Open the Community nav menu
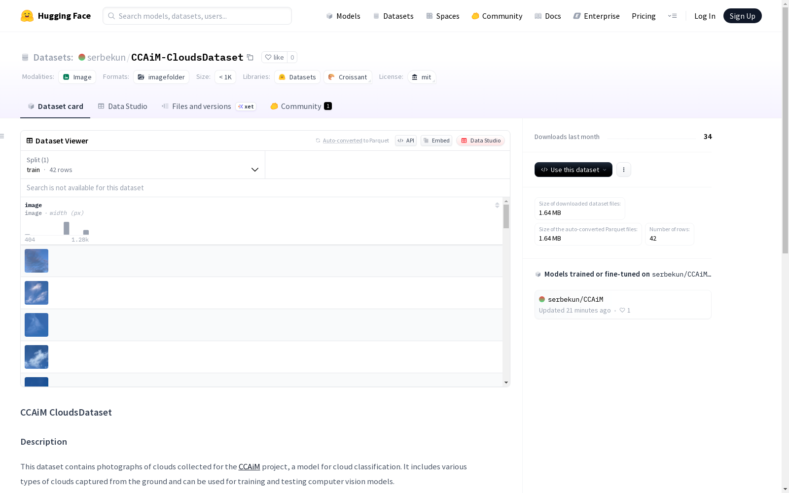This screenshot has width=789, height=493. coord(497,16)
